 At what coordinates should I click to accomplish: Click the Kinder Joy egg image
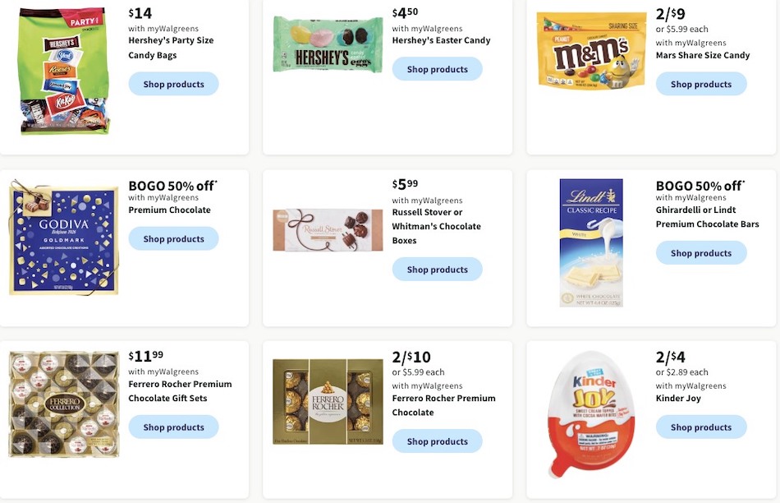(591, 415)
